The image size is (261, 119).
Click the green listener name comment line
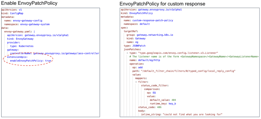coord(194,56)
